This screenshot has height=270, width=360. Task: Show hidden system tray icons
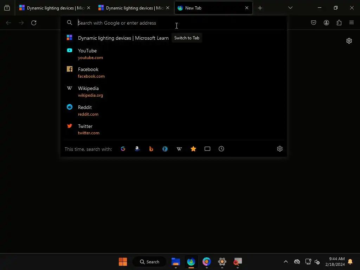[285, 262]
